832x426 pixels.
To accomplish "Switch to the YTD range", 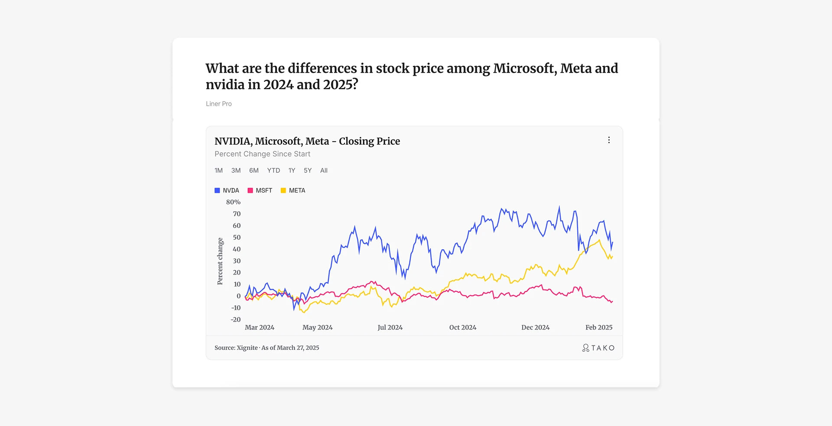I will [x=273, y=171].
